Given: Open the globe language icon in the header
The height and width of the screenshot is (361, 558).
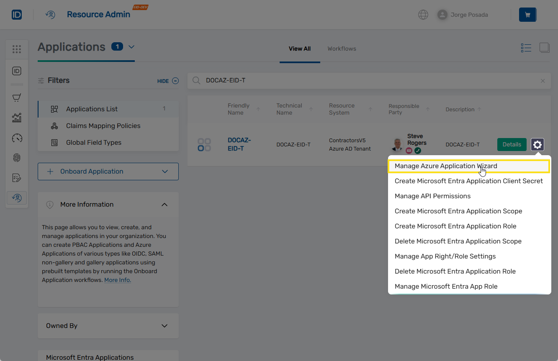Looking at the screenshot, I should pos(423,14).
